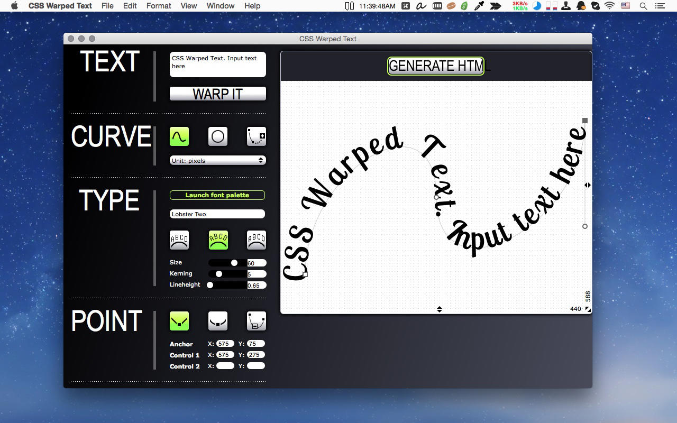The width and height of the screenshot is (677, 423).
Task: Open the 'Unit: pixels' dropdown
Action: pyautogui.click(x=218, y=160)
